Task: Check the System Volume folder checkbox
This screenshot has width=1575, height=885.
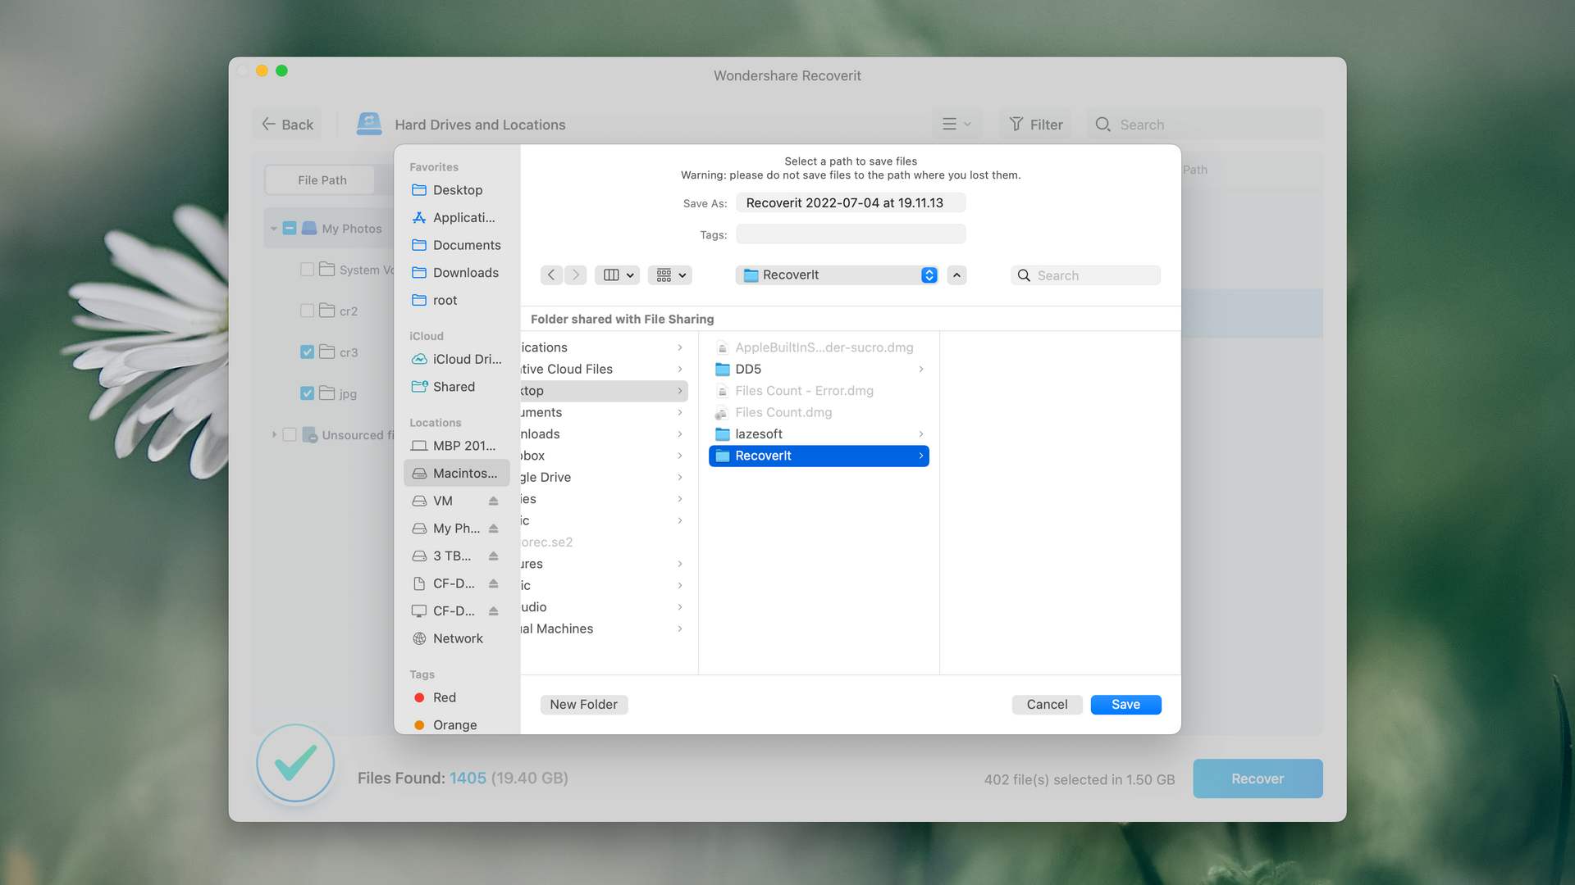Action: click(307, 270)
